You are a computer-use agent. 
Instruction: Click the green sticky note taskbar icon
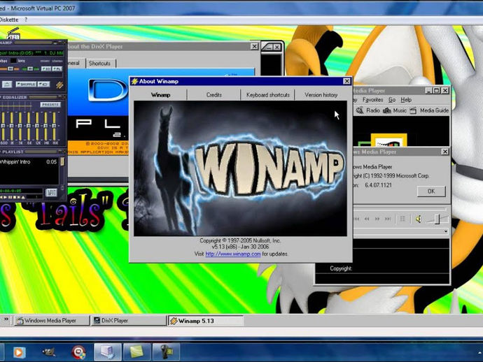tap(136, 352)
